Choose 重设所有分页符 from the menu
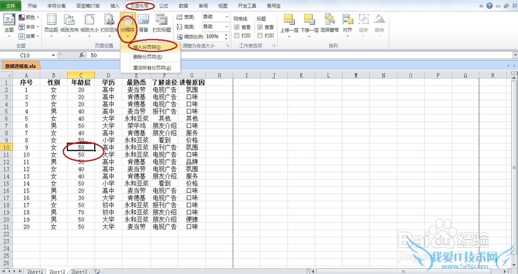The image size is (518, 274). pyautogui.click(x=150, y=68)
